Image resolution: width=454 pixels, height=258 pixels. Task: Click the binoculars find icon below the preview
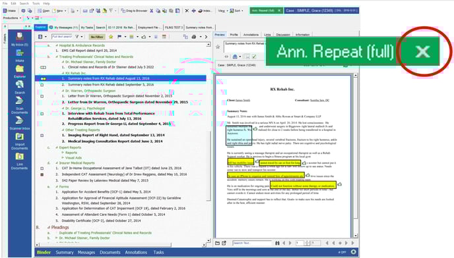click(277, 244)
